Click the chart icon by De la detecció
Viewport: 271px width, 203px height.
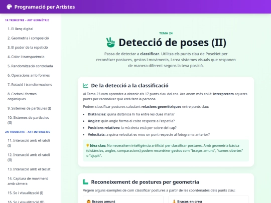pyautogui.click(x=85, y=85)
